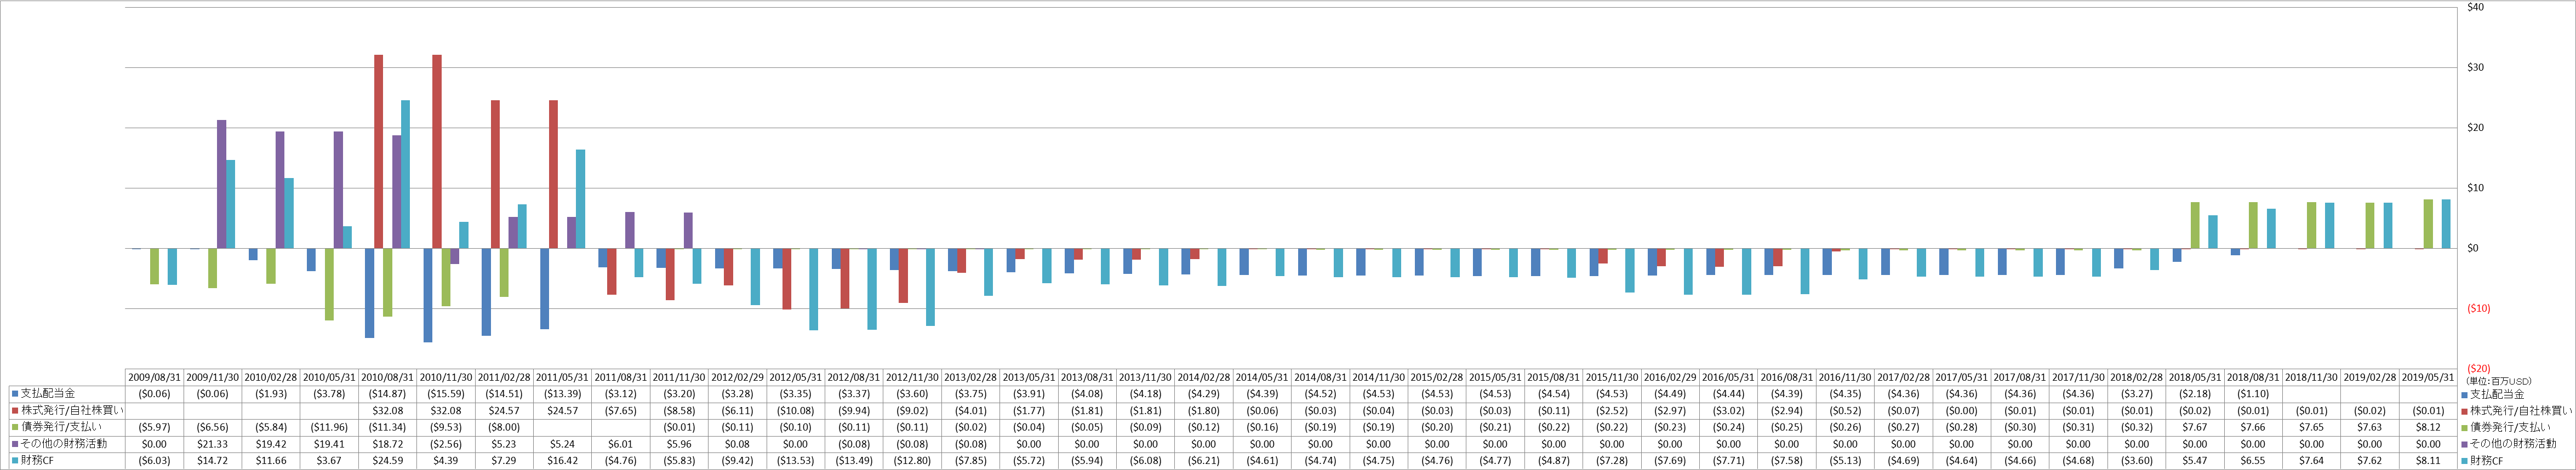Screen dimensions: 2576x470
Task: Select the 2018/05/31 date header
Action: pyautogui.click(x=2194, y=378)
